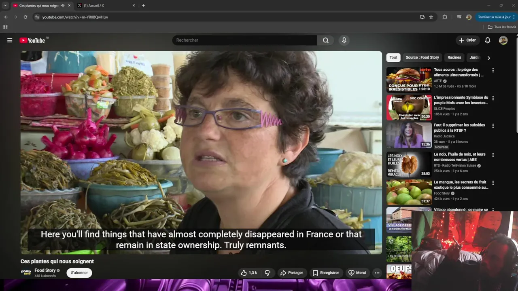Open options for 'La noix, l'huile de noix' video
This screenshot has width=518, height=291.
(493, 155)
